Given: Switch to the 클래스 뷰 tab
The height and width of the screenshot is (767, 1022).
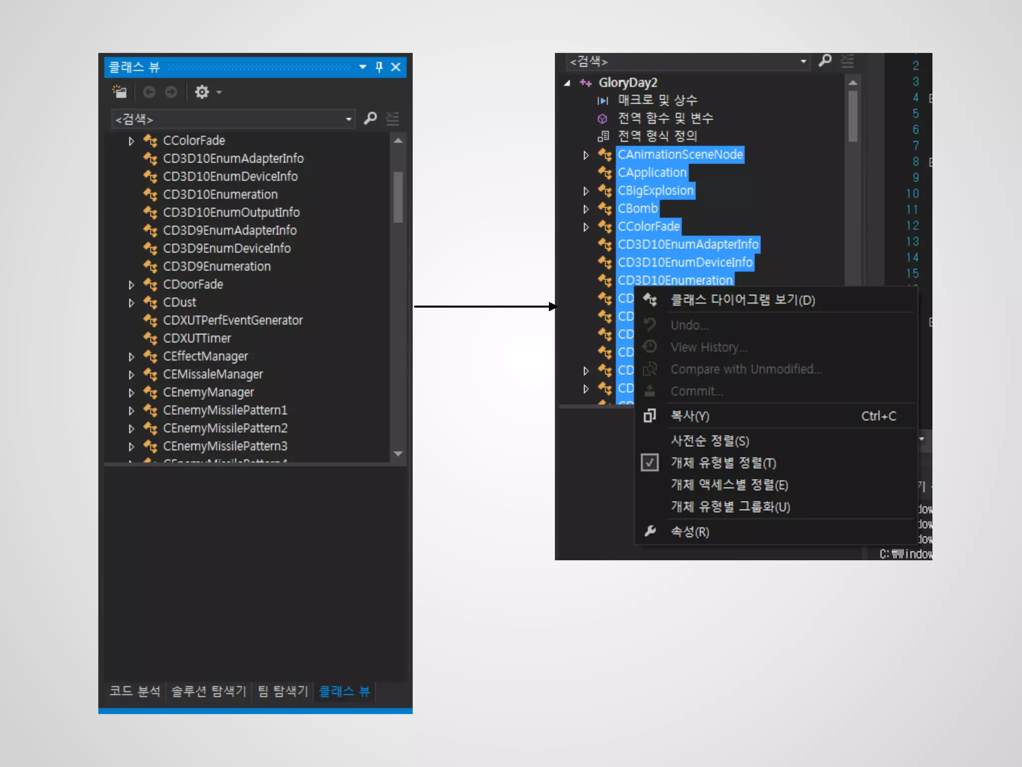Looking at the screenshot, I should (x=344, y=691).
